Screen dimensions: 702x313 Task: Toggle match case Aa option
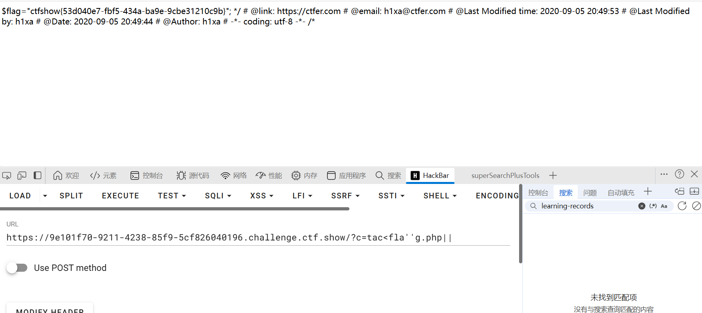tap(664, 206)
